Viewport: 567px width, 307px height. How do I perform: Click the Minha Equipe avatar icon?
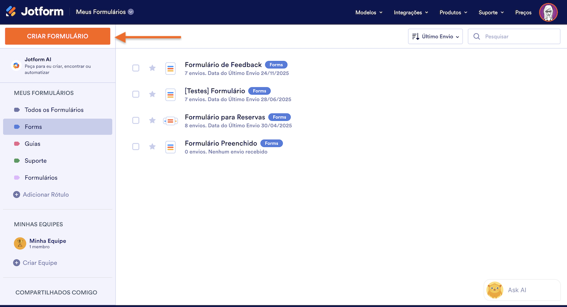tap(20, 243)
